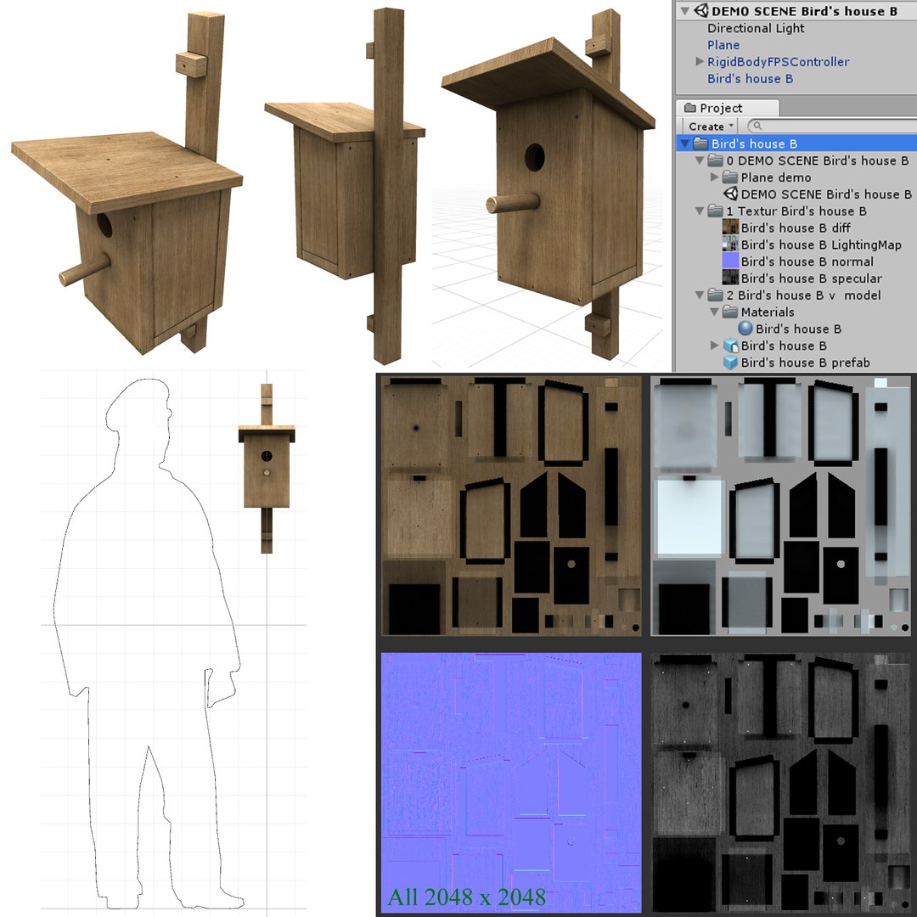Click the diff texture thumbnail icon
Screen dimensions: 917x917
coord(730,228)
